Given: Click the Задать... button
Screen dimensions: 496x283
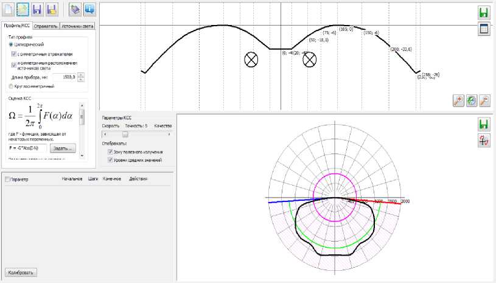Looking at the screenshot, I should [63, 148].
